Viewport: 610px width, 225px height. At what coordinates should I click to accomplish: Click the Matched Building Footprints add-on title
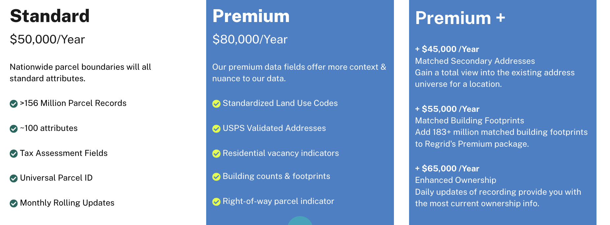pyautogui.click(x=469, y=120)
